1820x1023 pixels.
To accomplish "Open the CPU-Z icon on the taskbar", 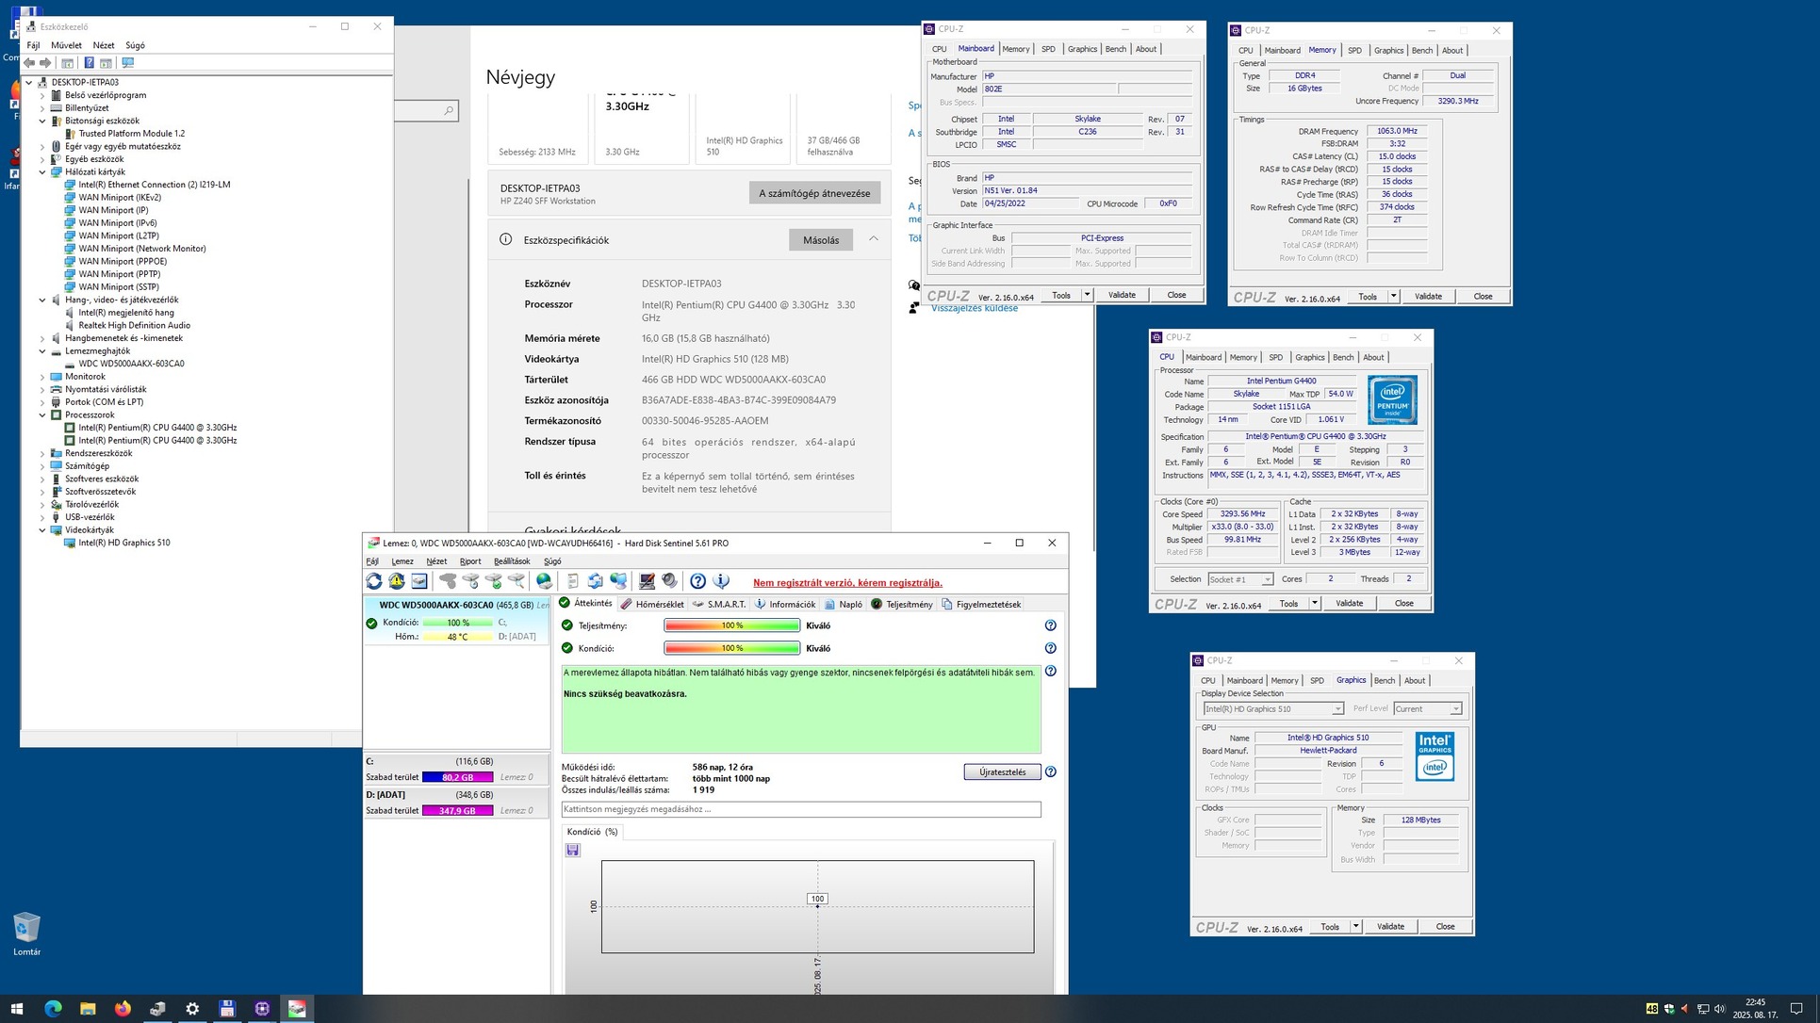I will (262, 1009).
